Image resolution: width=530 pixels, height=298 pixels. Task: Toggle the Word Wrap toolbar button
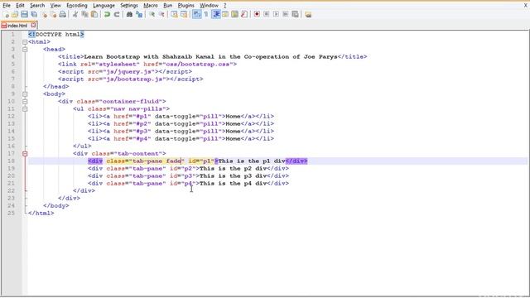(x=196, y=15)
